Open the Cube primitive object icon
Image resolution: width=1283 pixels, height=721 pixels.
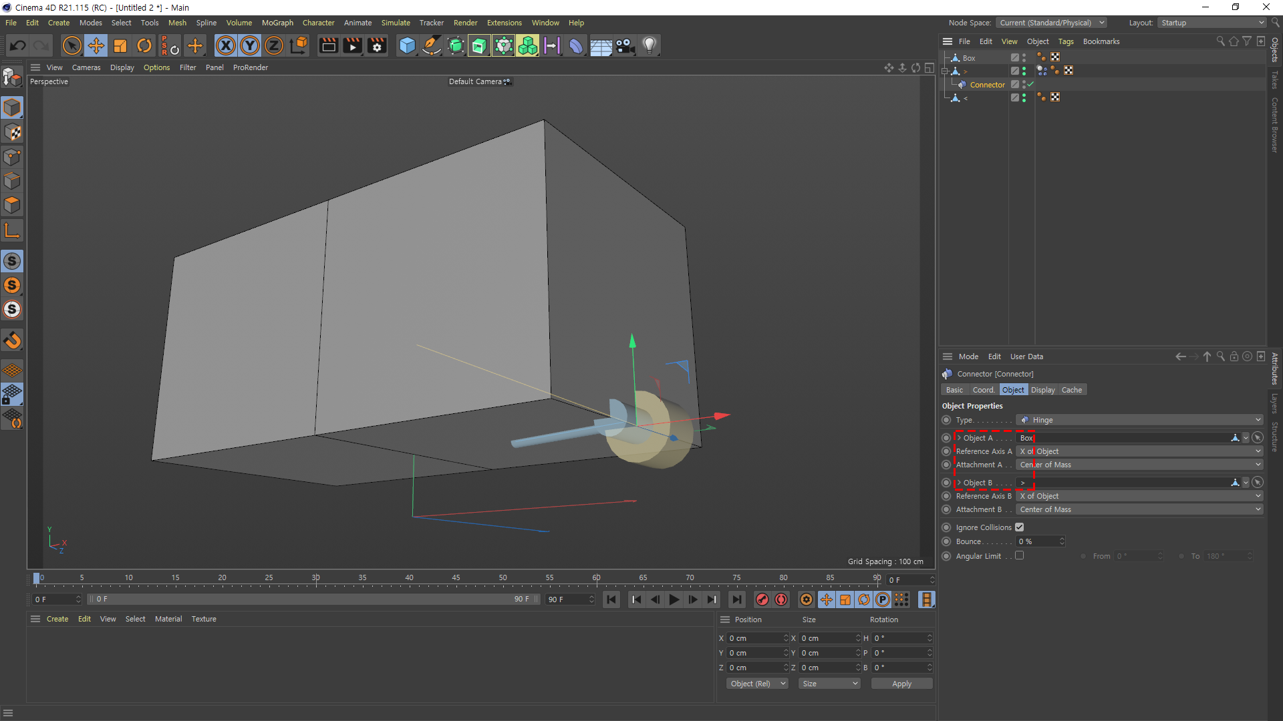coord(407,45)
